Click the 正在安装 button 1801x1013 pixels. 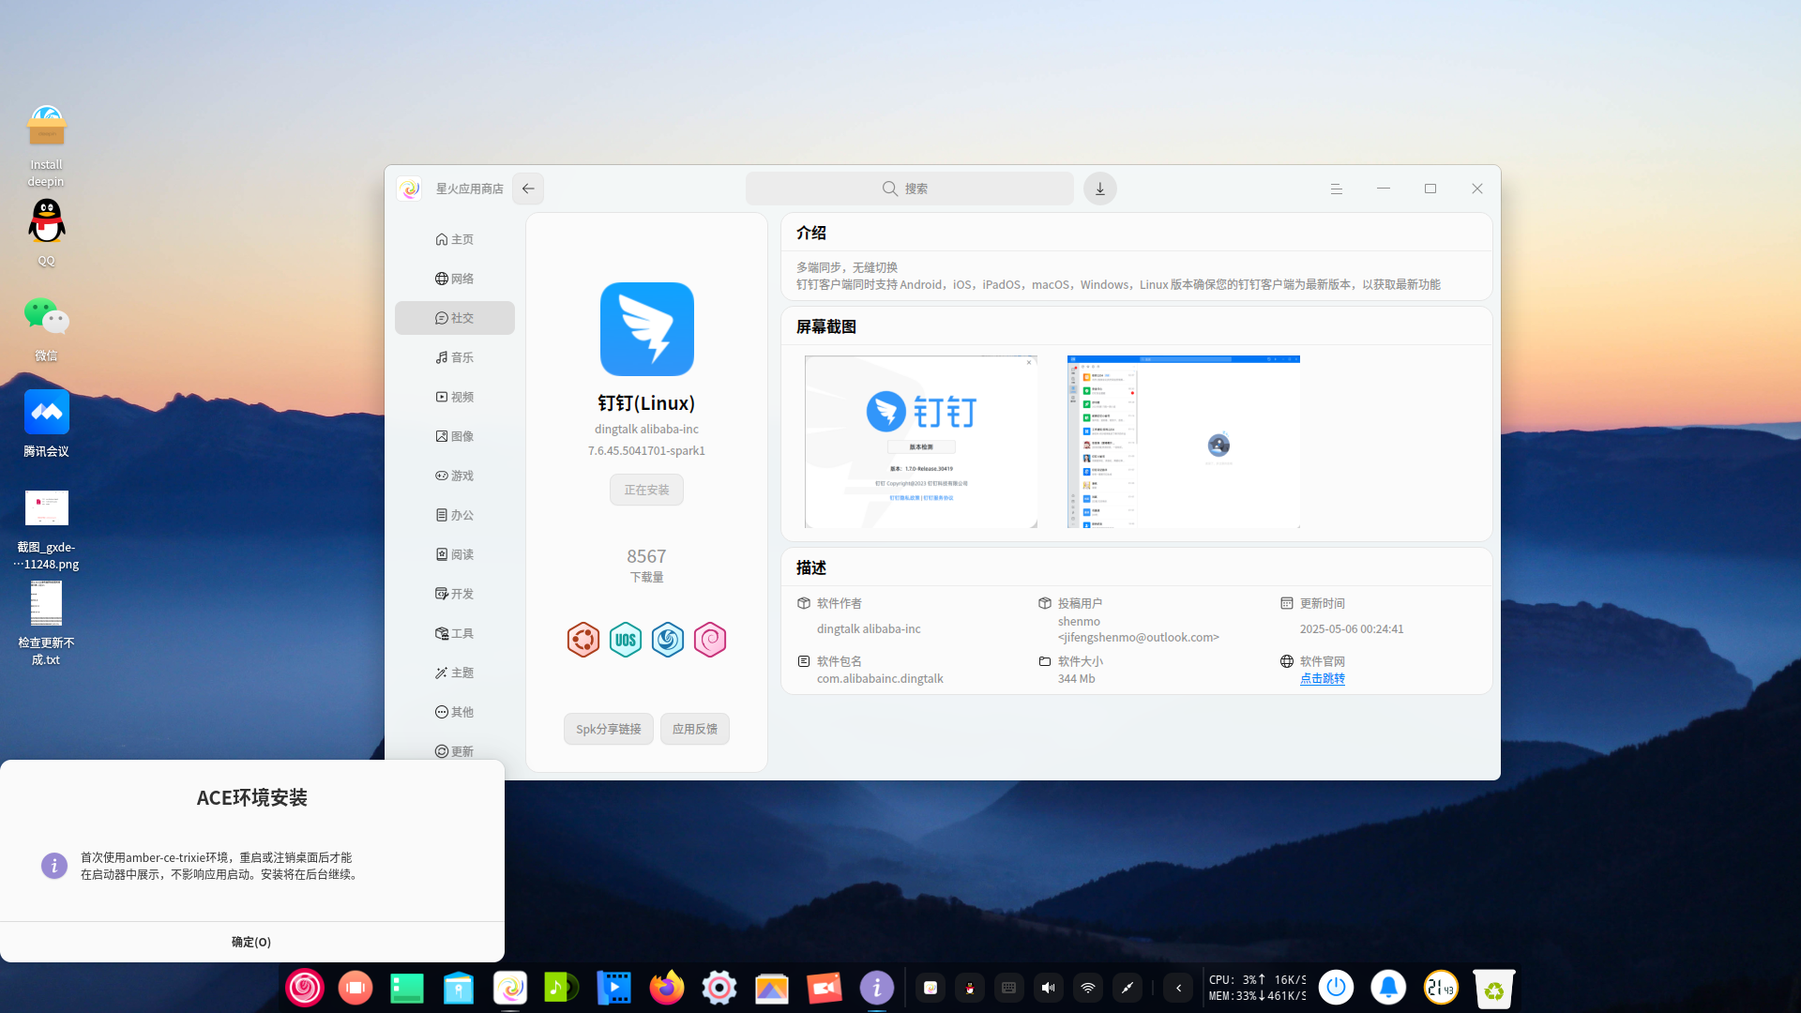[646, 490]
